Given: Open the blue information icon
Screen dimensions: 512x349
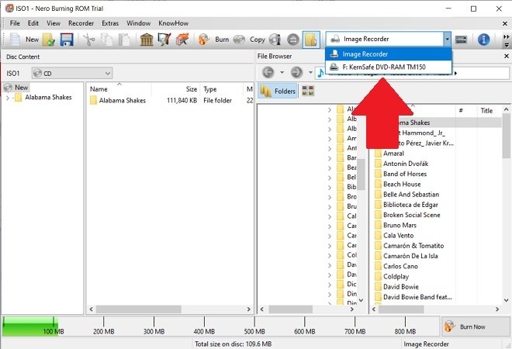Looking at the screenshot, I should (483, 40).
